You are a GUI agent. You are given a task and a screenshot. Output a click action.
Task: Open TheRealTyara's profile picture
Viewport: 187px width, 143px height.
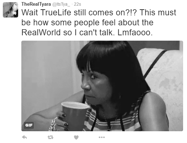click(x=11, y=10)
